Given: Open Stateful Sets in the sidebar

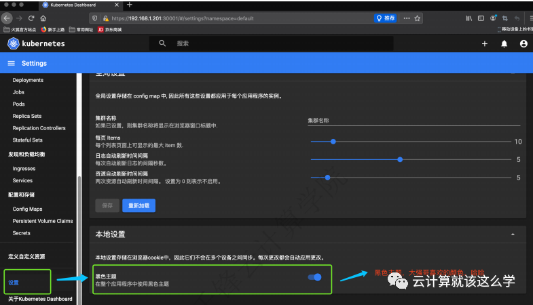Looking at the screenshot, I should (x=28, y=140).
